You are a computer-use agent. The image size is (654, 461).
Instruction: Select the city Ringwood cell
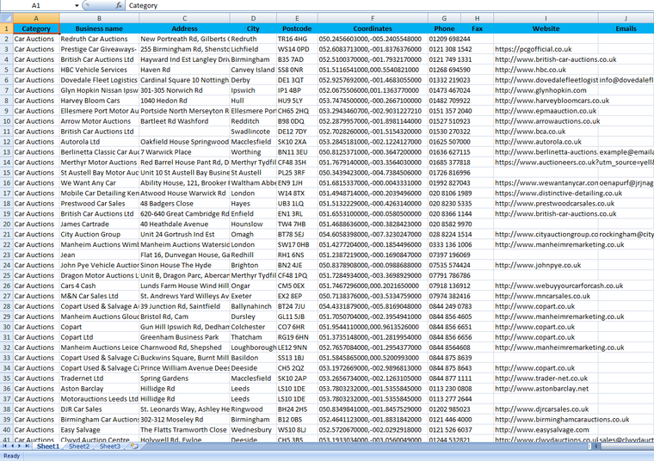tap(253, 409)
